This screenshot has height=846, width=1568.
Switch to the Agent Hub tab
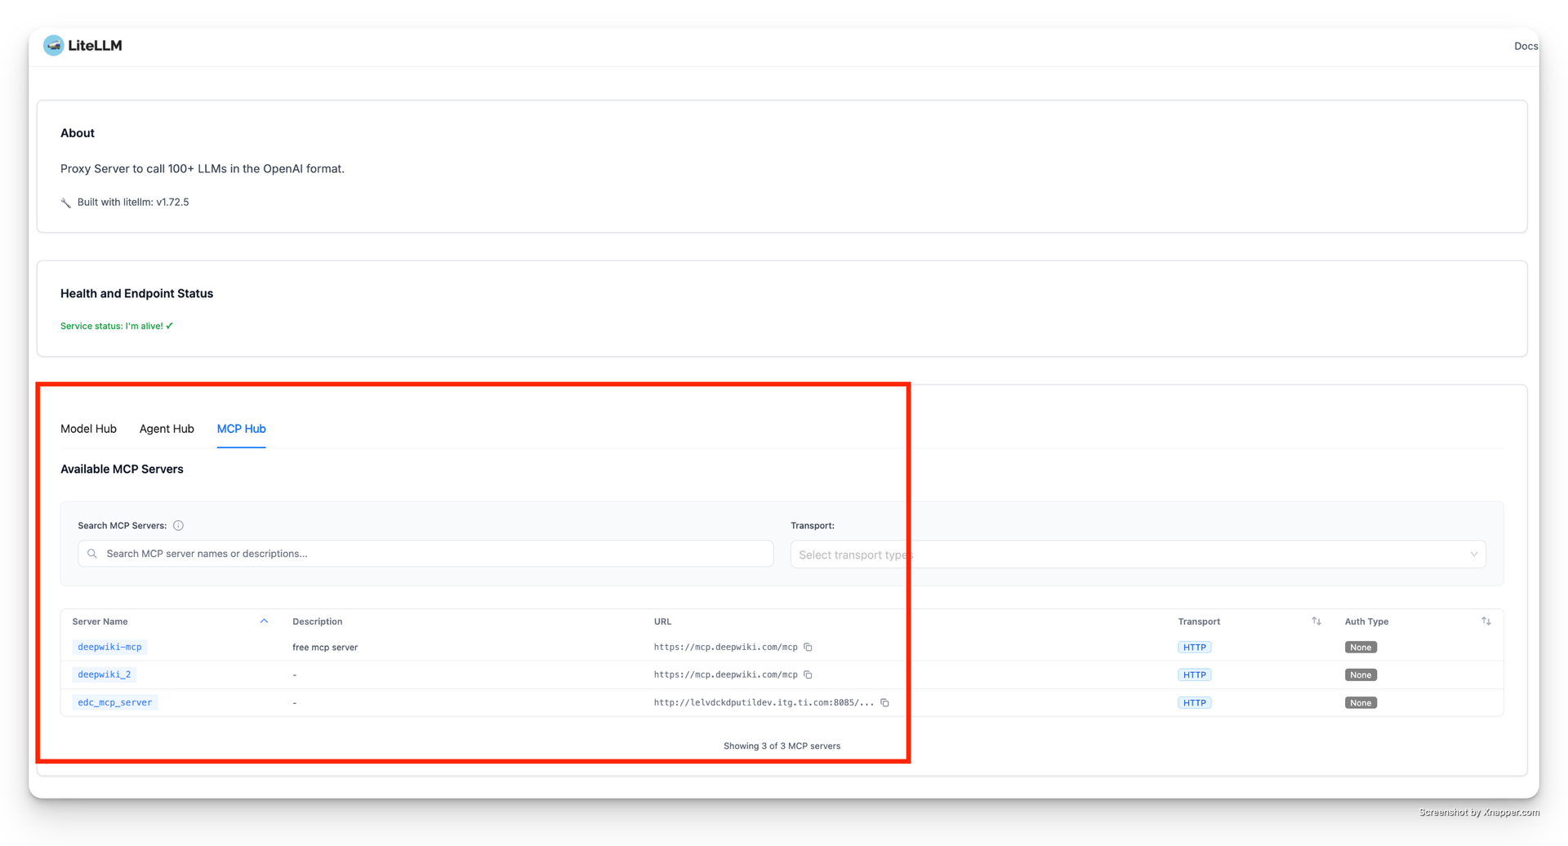[167, 429]
